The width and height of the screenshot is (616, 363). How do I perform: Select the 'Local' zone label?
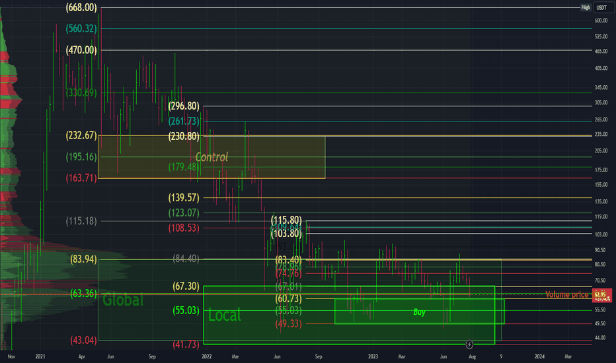224,315
